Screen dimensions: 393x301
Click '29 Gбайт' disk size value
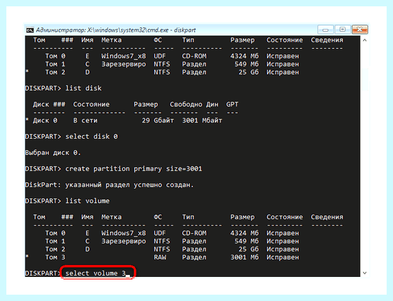158,120
